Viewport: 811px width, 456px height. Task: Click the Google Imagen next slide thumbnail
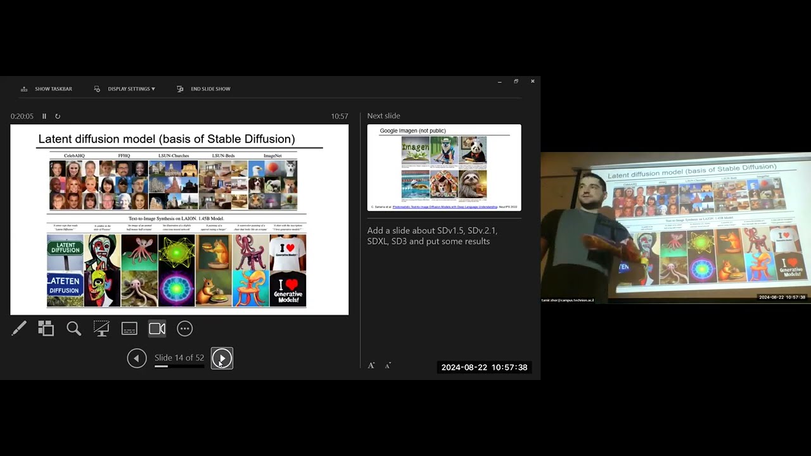tap(444, 168)
